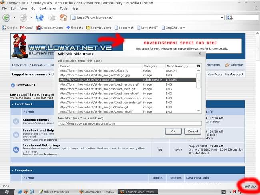Click the Windows Start button
The height and width of the screenshot is (195, 260).
pyautogui.click(x=7, y=192)
